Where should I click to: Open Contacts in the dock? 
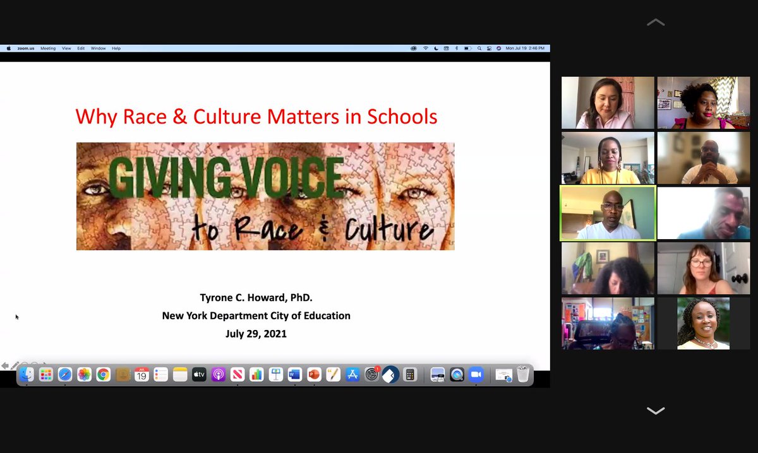(123, 375)
